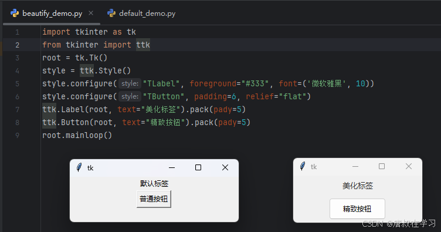Click "ttk.Style()" on line 4
Image resolution: width=441 pixels, height=232 pixels.
106,70
